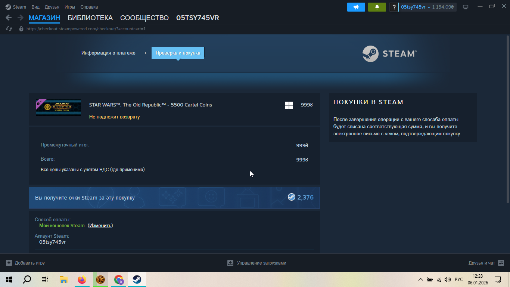Switch to the СООБЩЕСТВО tab

144,18
